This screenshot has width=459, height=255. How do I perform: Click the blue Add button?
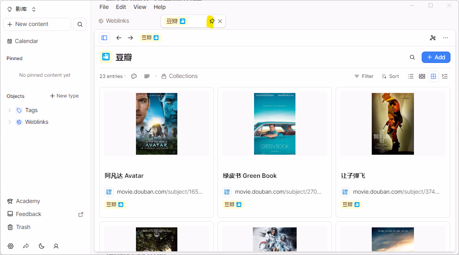pyautogui.click(x=436, y=57)
